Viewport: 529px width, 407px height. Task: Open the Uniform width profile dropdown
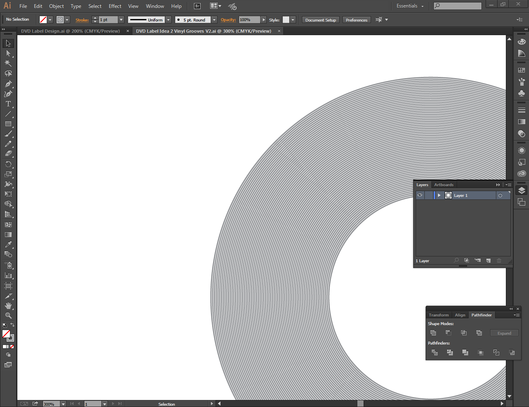click(x=168, y=20)
